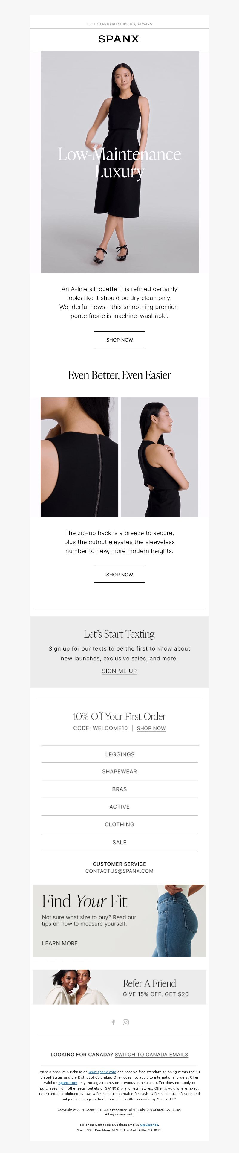Open the SHAPEWEAR category
Image resolution: width=239 pixels, height=1153 pixels.
coord(119,772)
